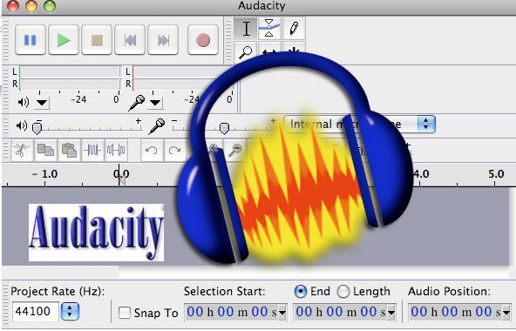Click the Pause button
Viewport: 516px width, 331px height.
coord(31,40)
